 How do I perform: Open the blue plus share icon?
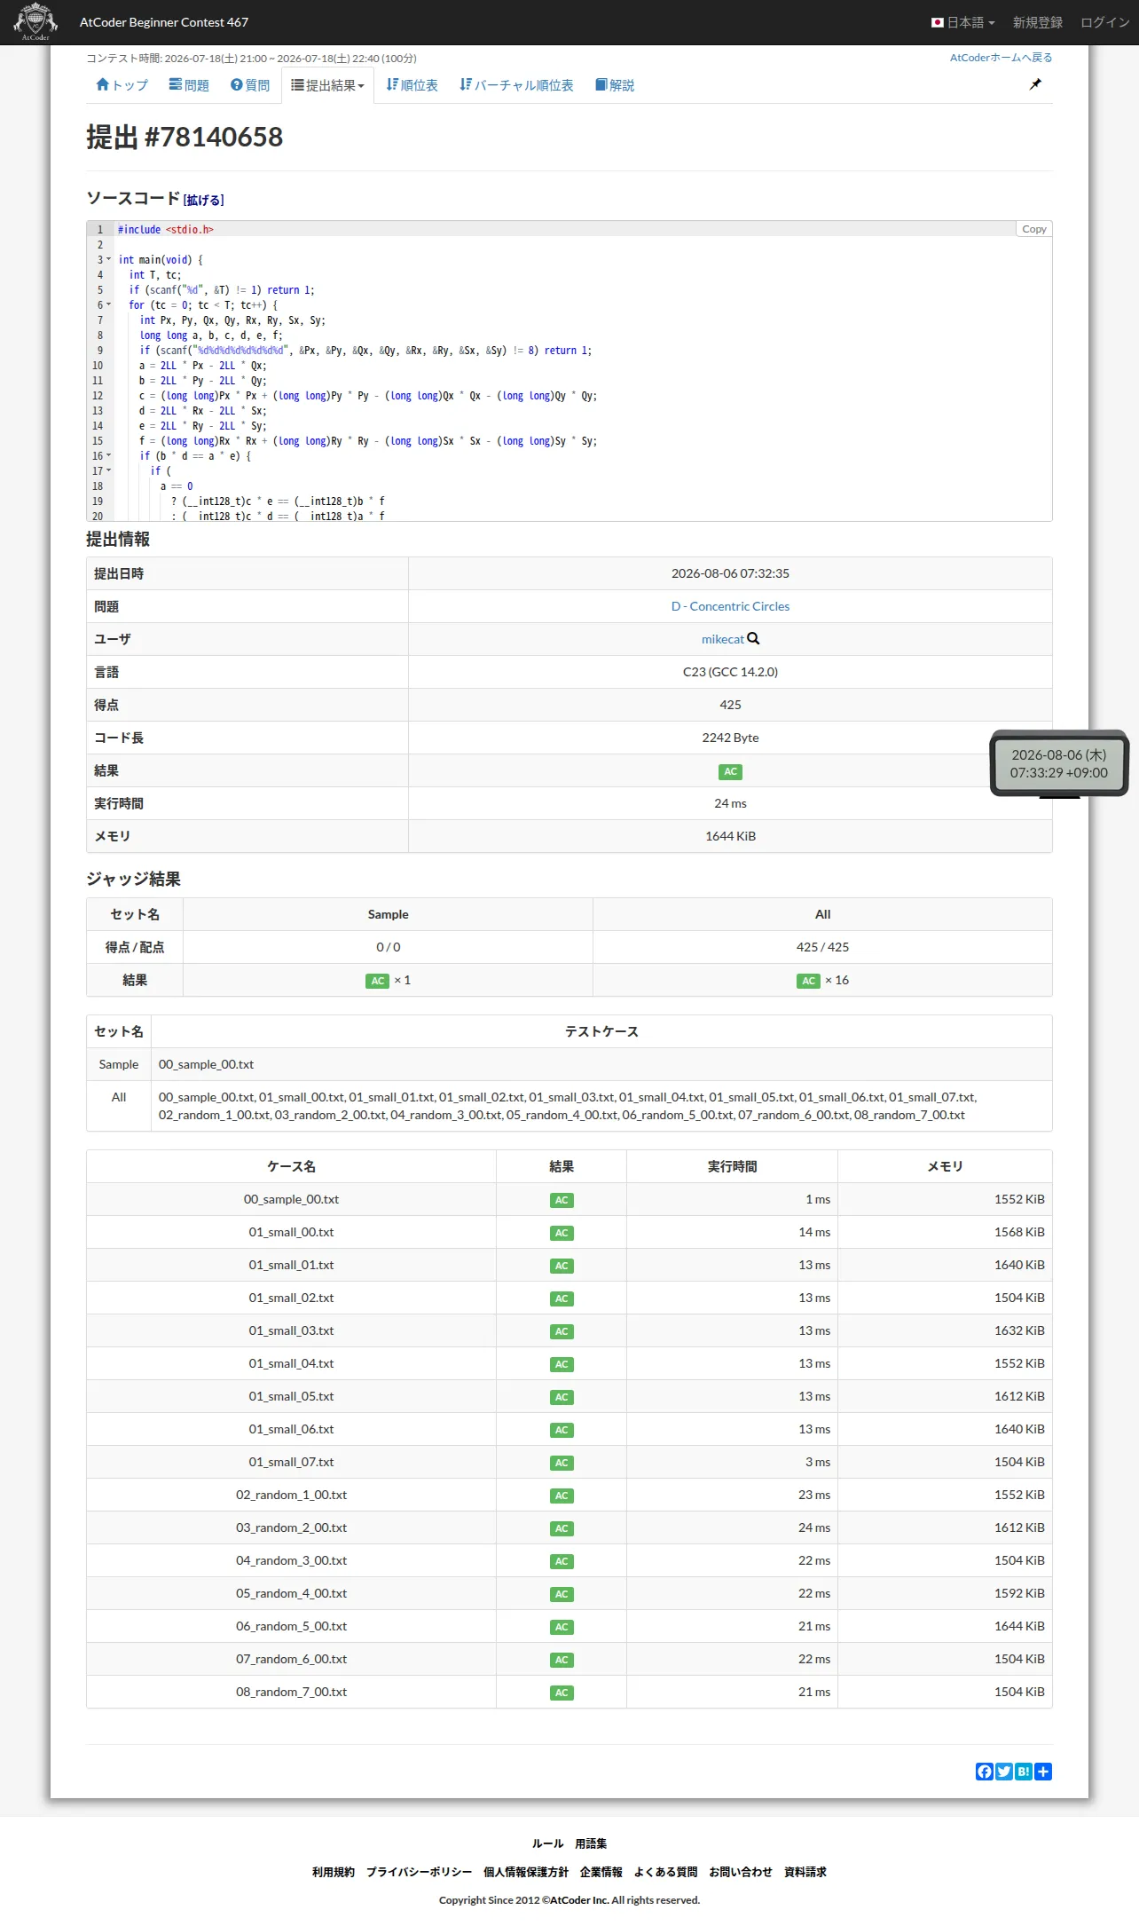[1043, 1772]
